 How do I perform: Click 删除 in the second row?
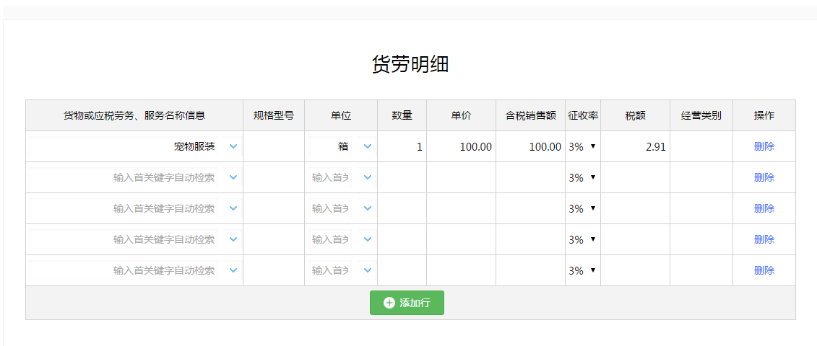click(x=764, y=177)
